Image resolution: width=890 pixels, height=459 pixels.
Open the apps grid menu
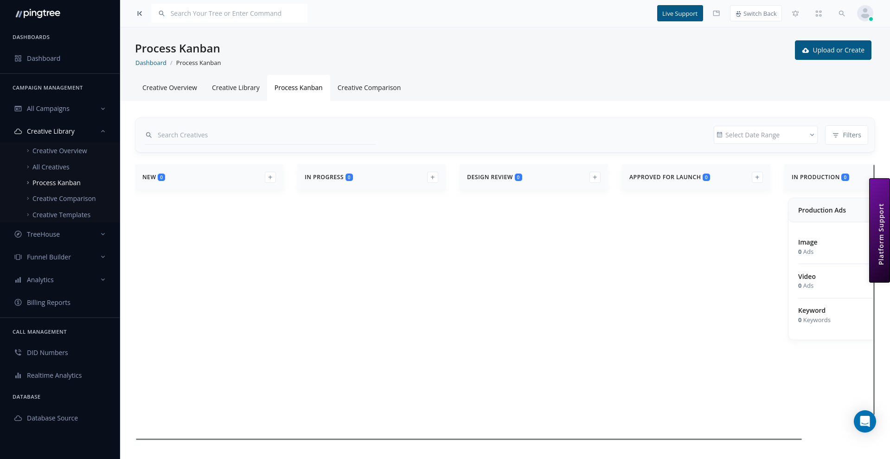(x=819, y=13)
